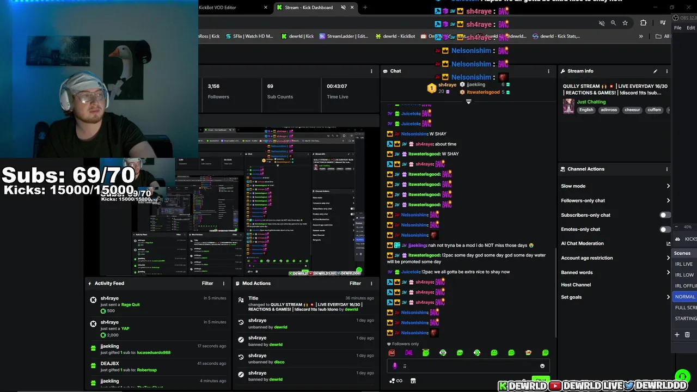Select the NORMAL scene in OBS
The height and width of the screenshot is (392, 697).
[685, 297]
